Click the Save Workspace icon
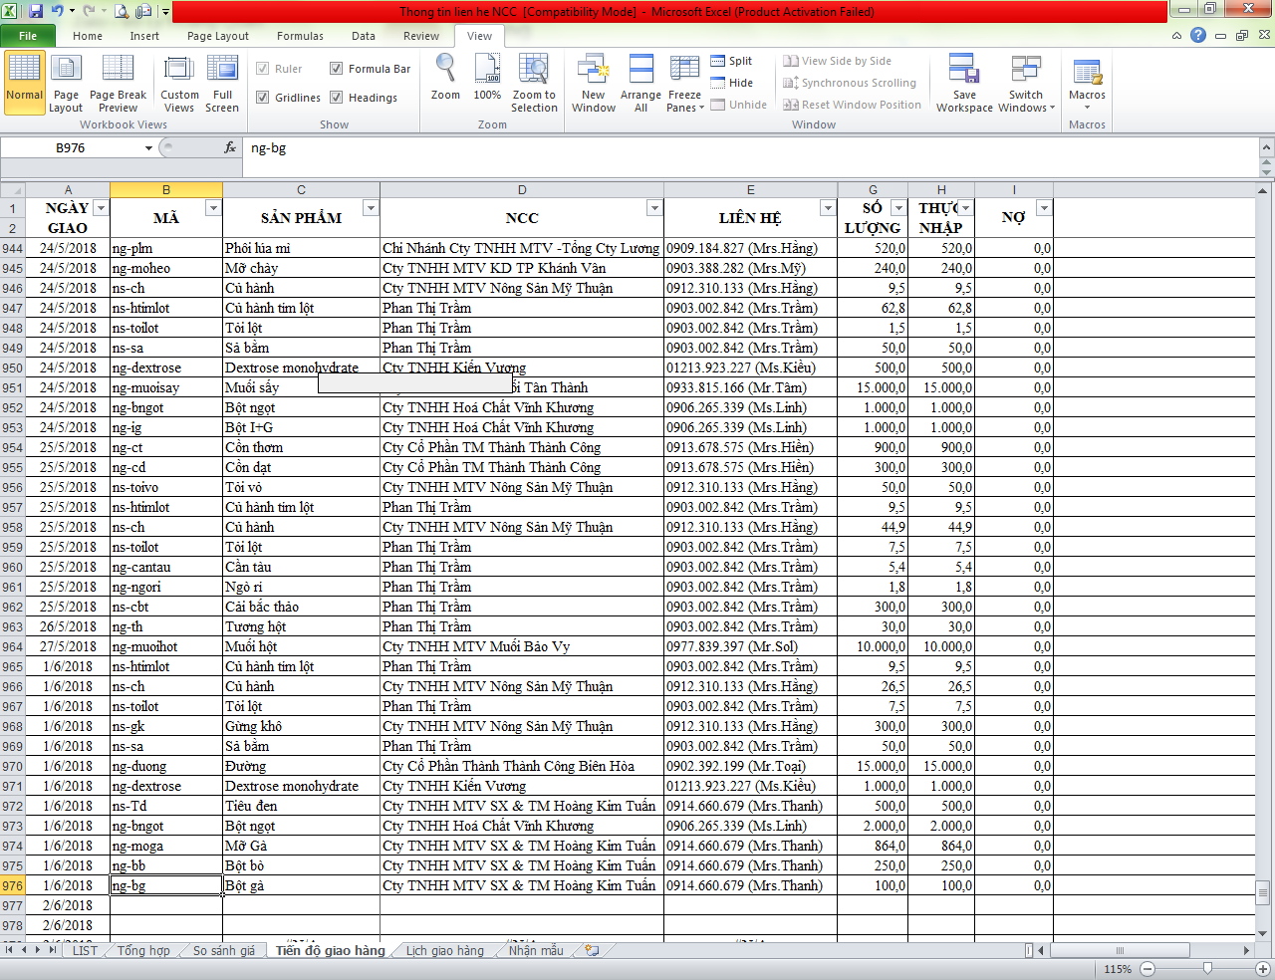Screen dimensions: 1275x980 click(963, 72)
